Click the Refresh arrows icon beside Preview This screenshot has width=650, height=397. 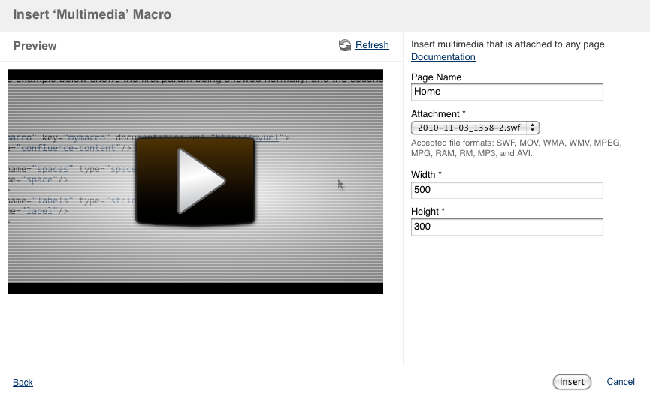coord(345,45)
